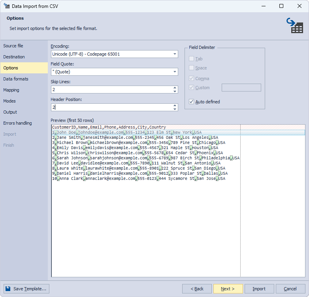This screenshot has width=309, height=297.
Task: Select the Laura White preview row
Action: click(178, 168)
